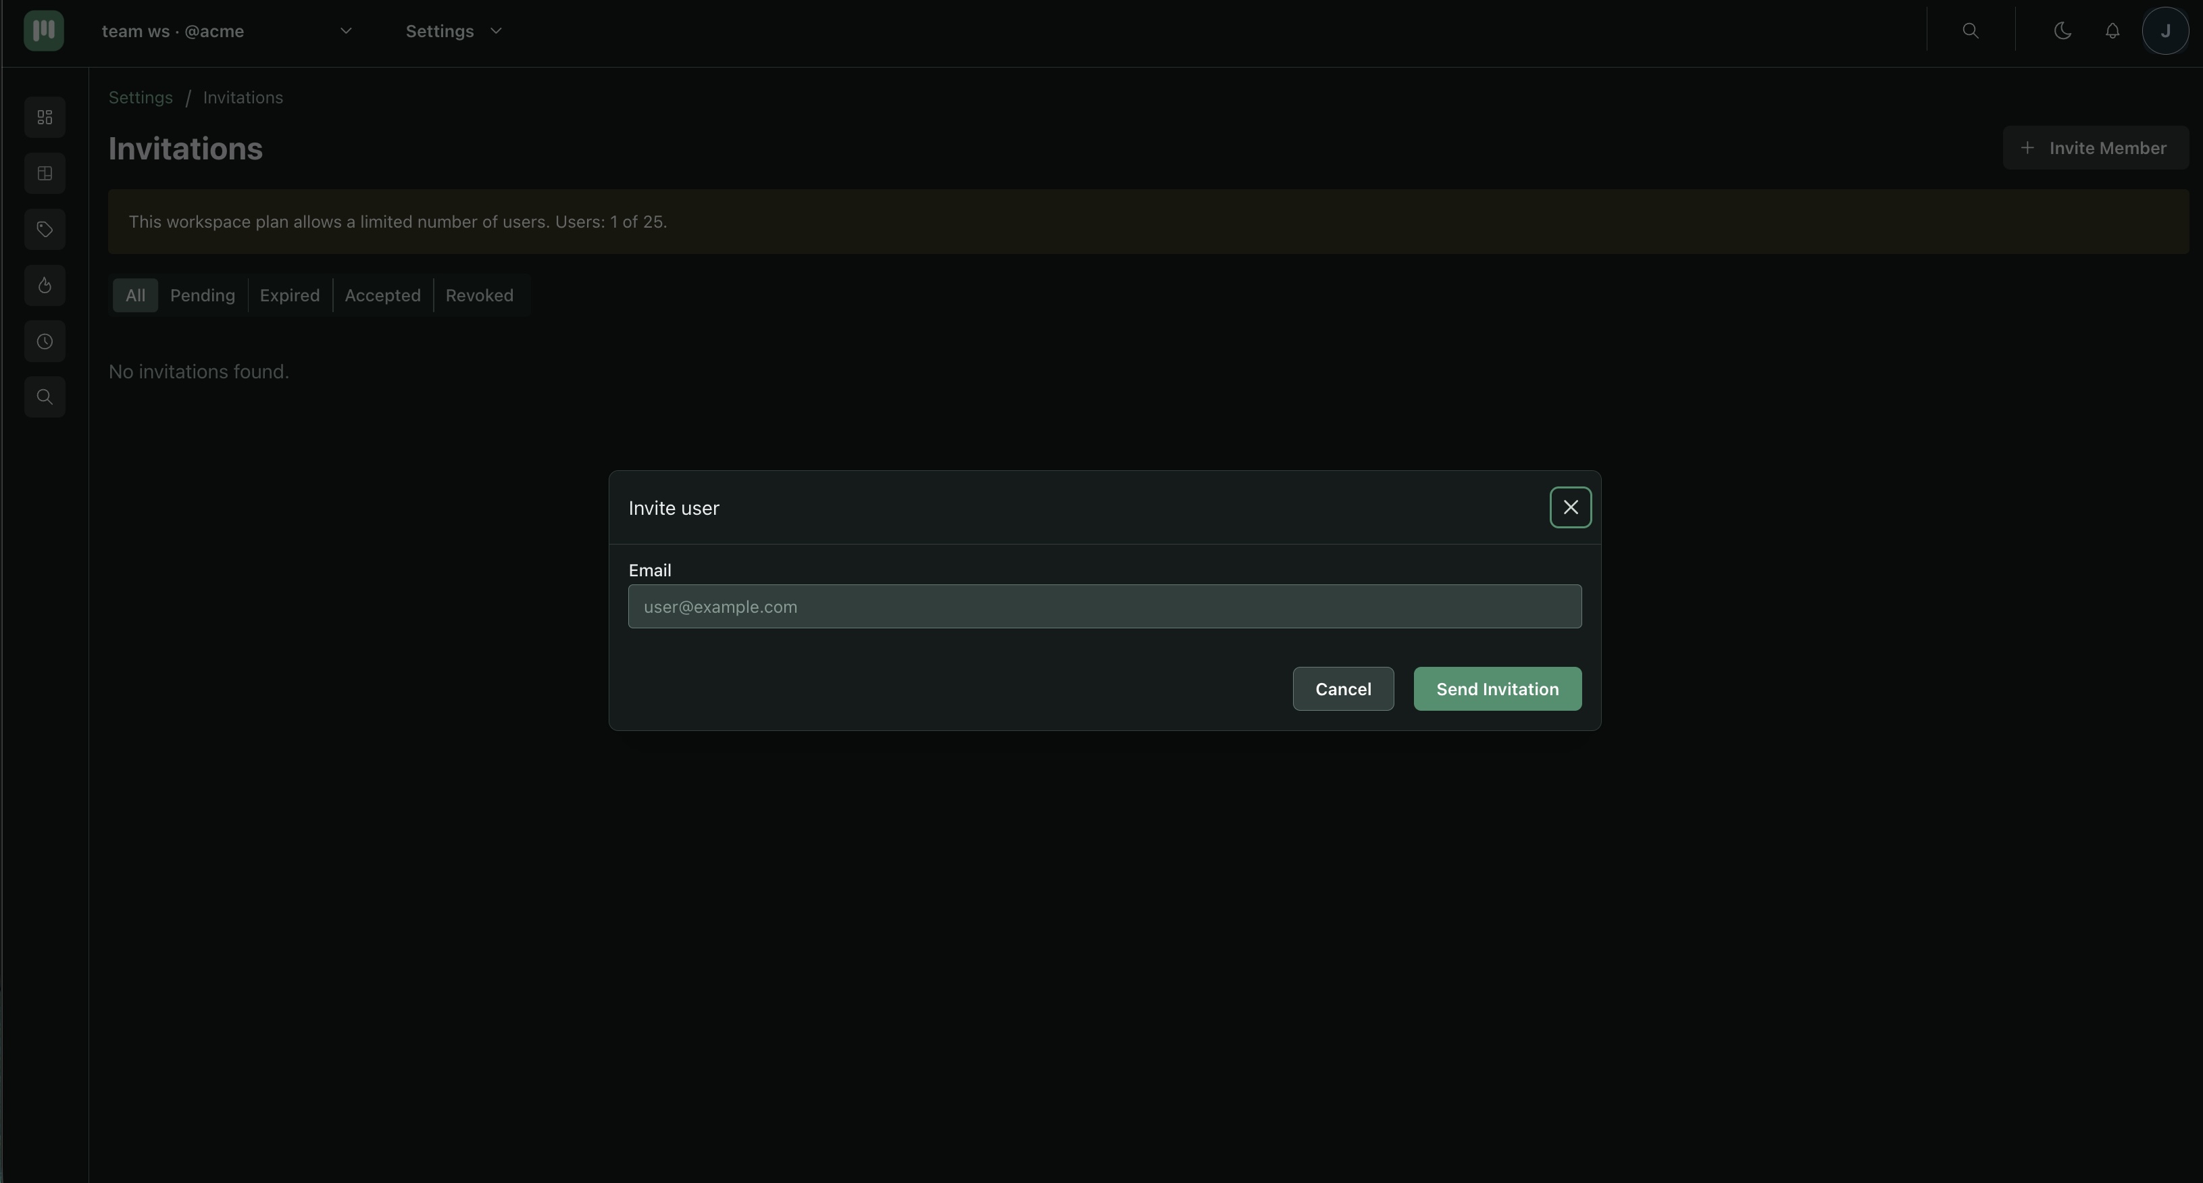
Task: Open notifications bell icon
Action: point(2112,31)
